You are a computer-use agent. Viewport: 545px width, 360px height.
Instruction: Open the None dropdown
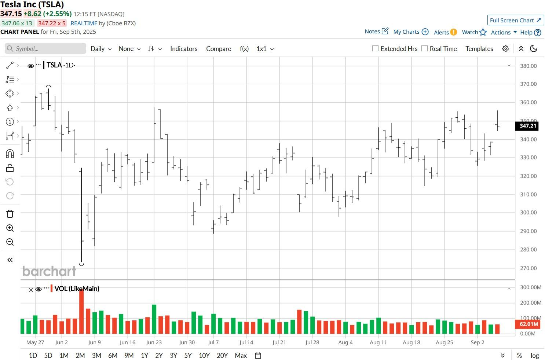130,49
